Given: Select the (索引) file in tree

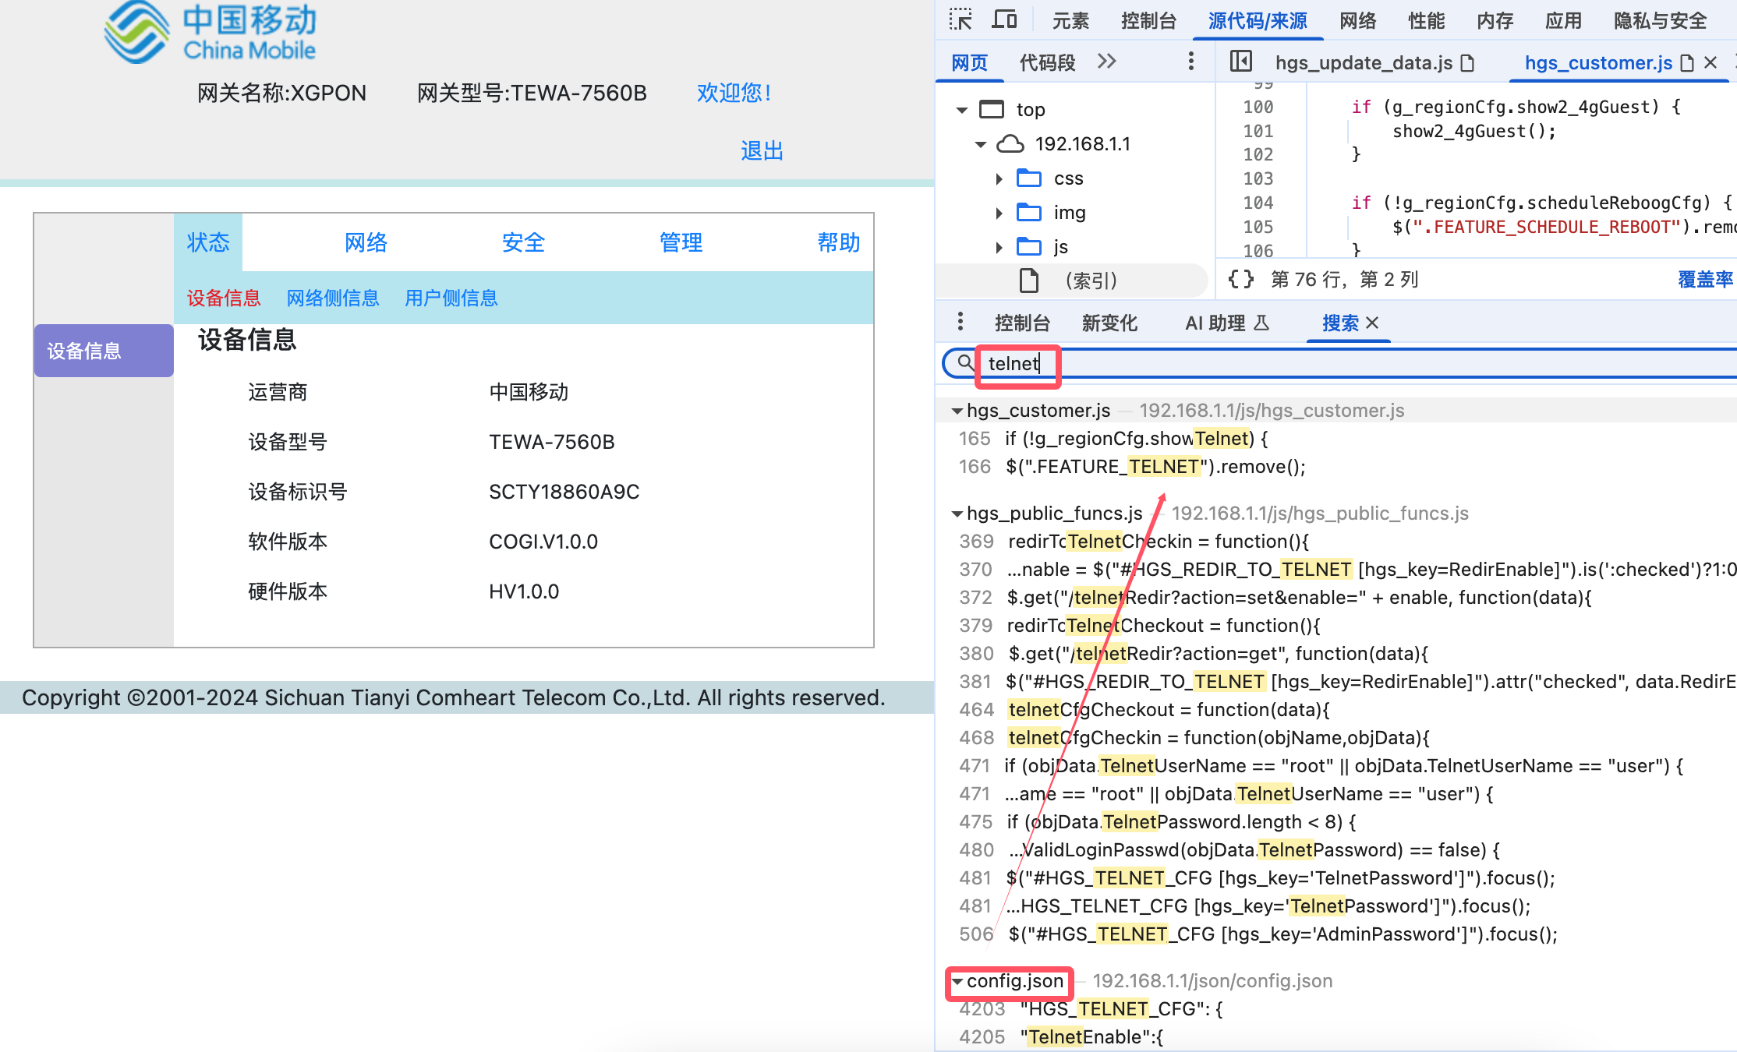Looking at the screenshot, I should [x=1090, y=281].
